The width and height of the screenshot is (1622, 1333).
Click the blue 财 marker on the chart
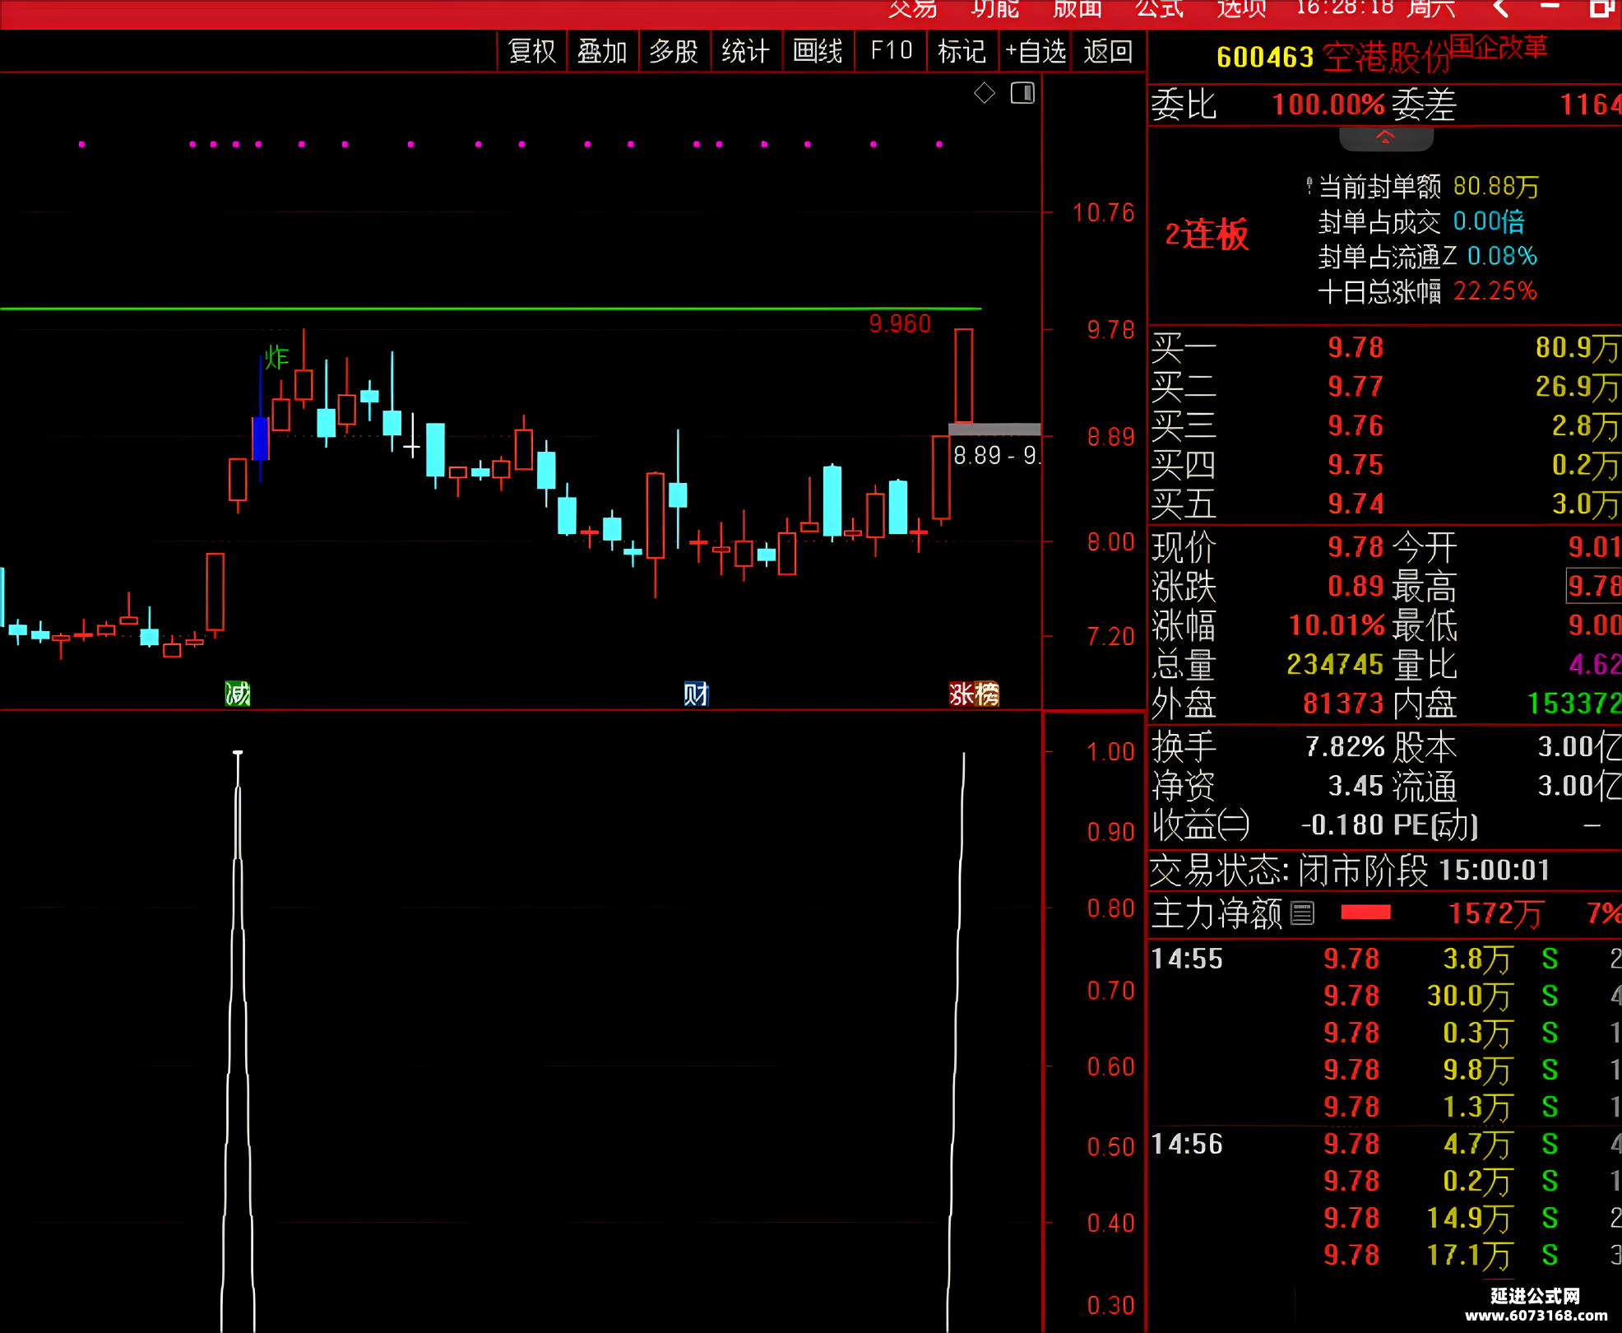[x=696, y=694]
